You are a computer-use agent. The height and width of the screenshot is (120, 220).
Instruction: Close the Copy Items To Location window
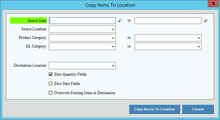tap(213, 4)
